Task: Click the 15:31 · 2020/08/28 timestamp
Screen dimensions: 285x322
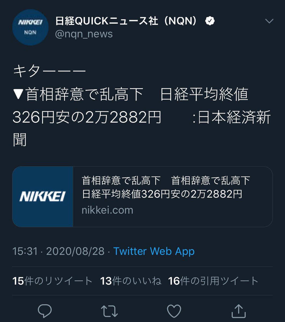Action: click(59, 251)
